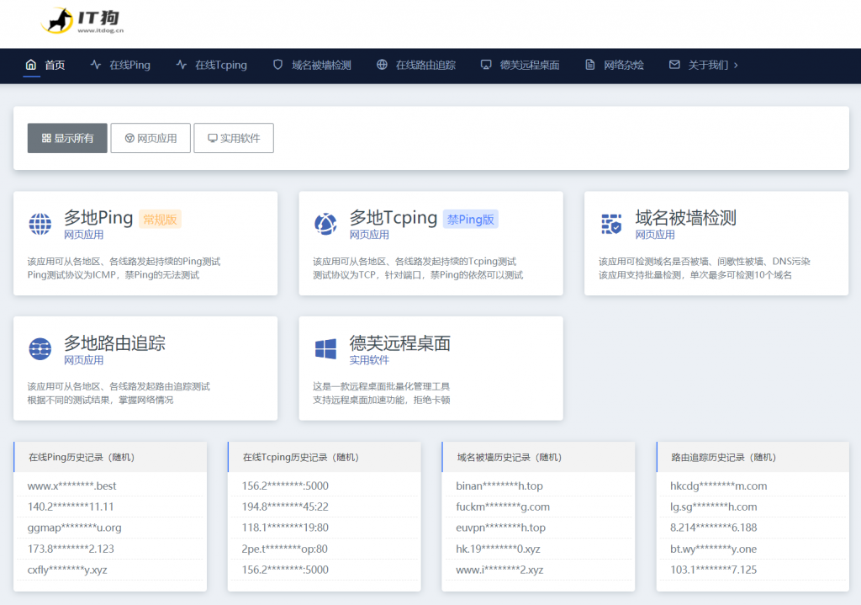Click the 禁Ping版 badge on 多地Tcping

click(470, 219)
